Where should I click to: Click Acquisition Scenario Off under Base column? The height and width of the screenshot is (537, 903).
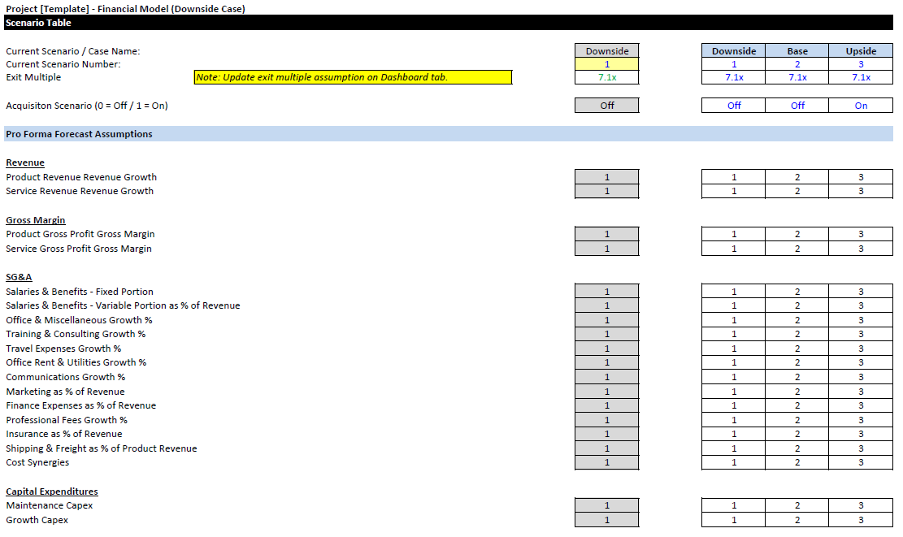click(797, 106)
